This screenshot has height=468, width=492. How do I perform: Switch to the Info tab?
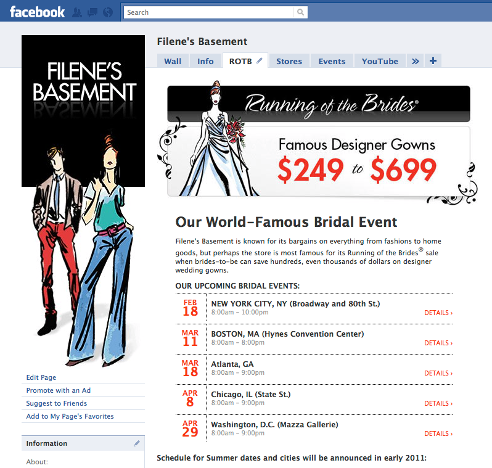(x=205, y=61)
